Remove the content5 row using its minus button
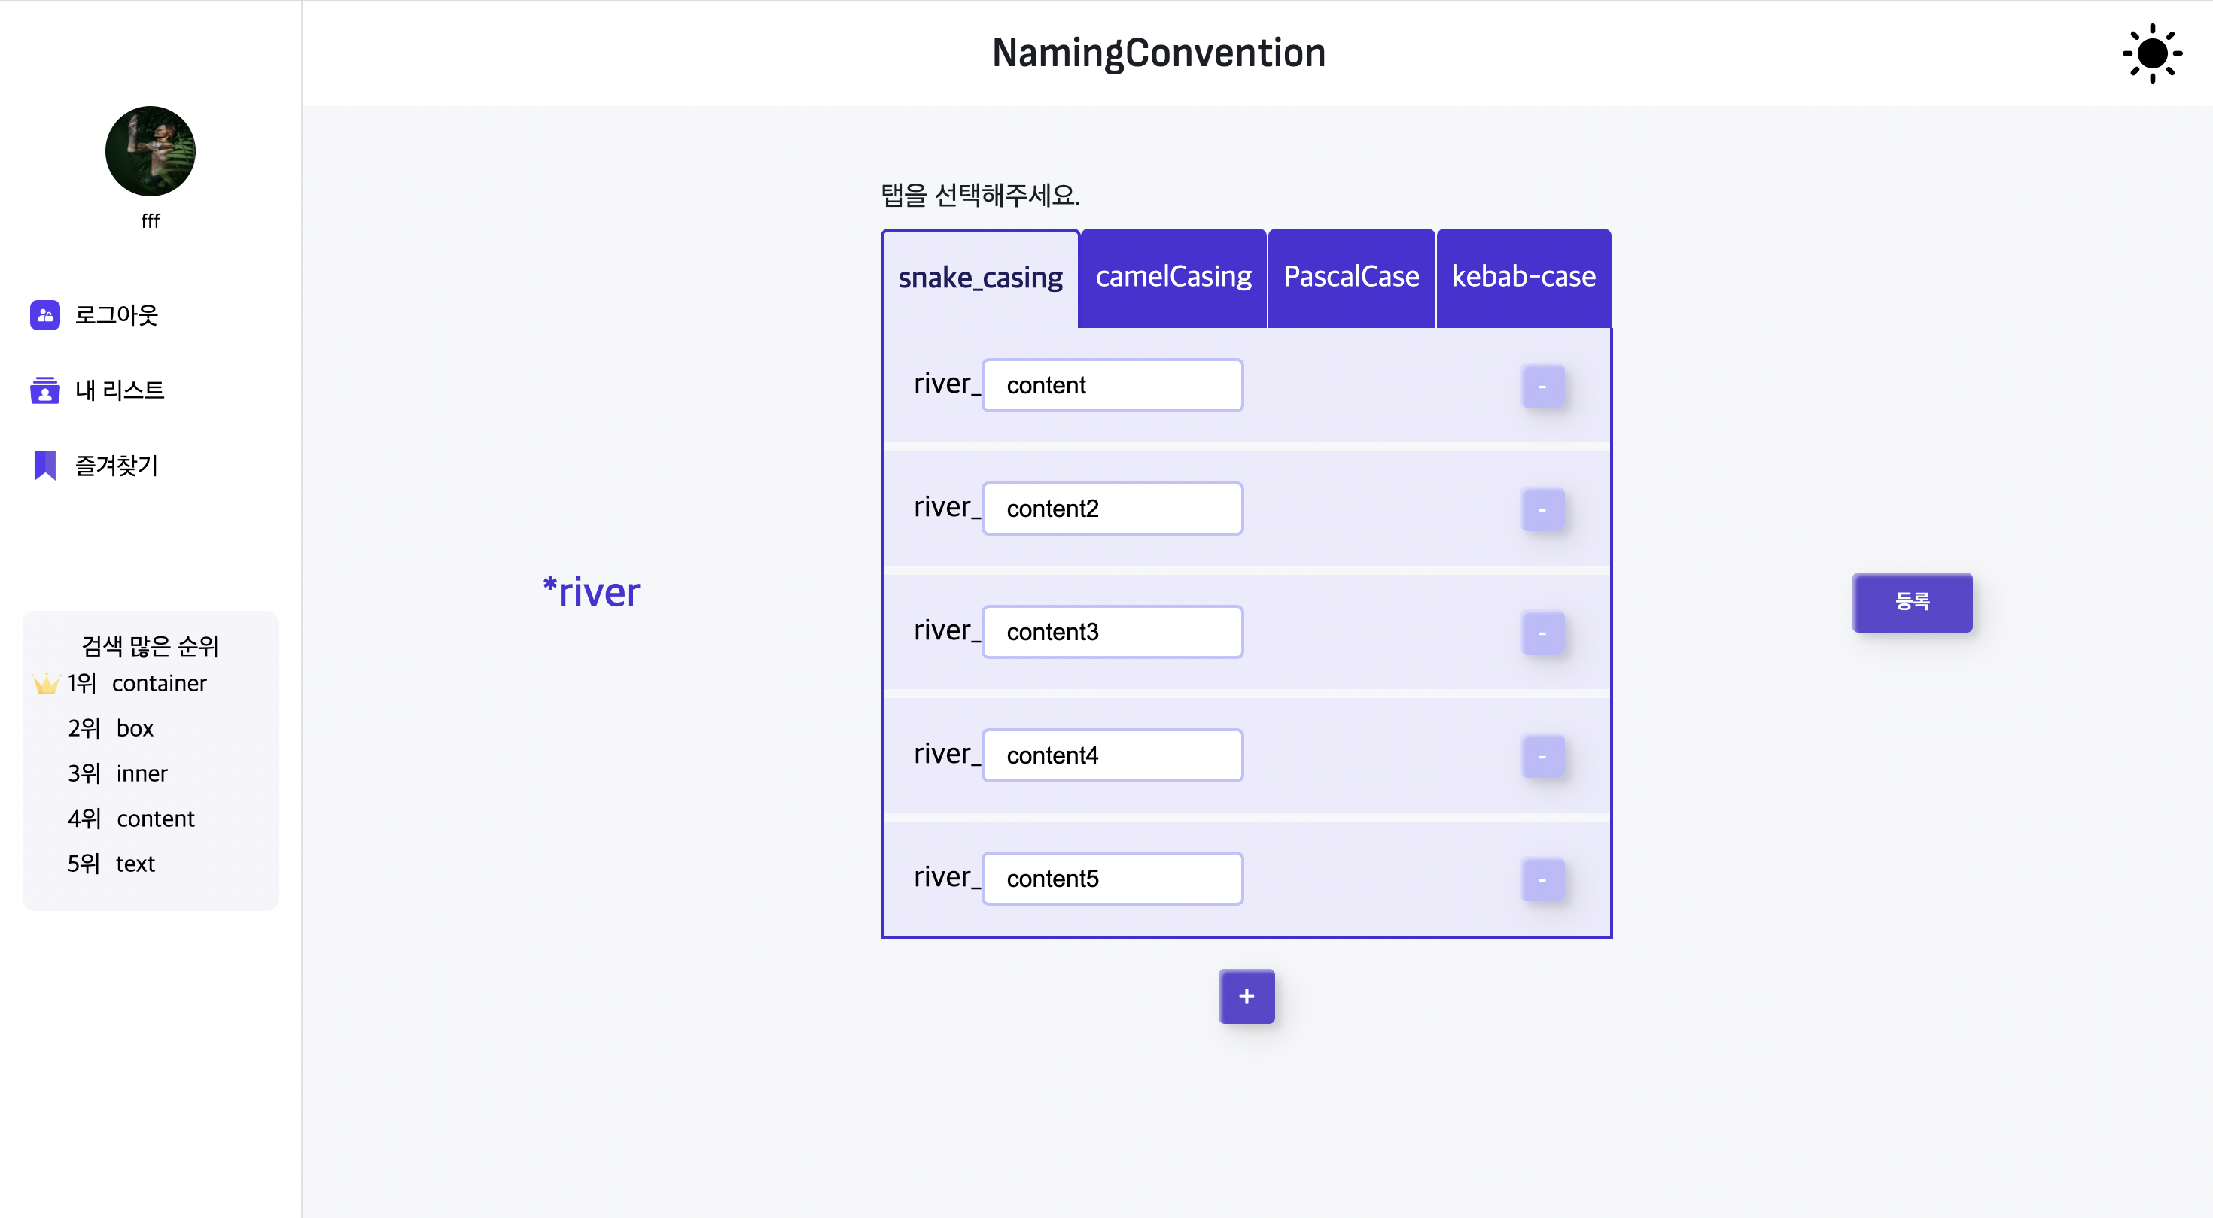 click(x=1543, y=879)
